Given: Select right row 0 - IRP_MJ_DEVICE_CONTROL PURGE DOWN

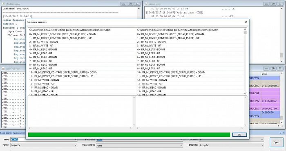Looking at the screenshot, I should click(x=190, y=34).
